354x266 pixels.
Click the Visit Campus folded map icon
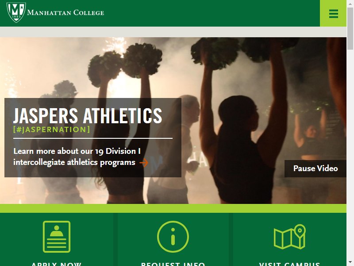click(x=290, y=237)
